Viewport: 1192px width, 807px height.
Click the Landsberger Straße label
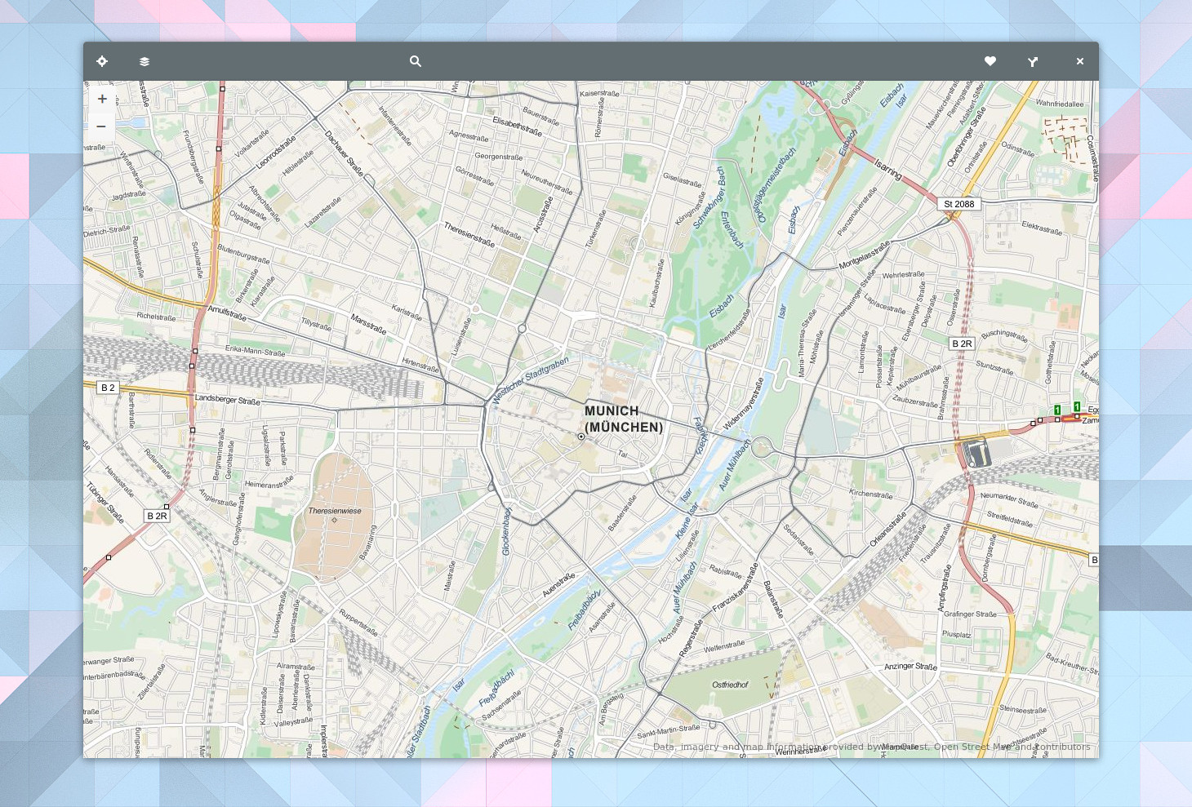pyautogui.click(x=228, y=400)
